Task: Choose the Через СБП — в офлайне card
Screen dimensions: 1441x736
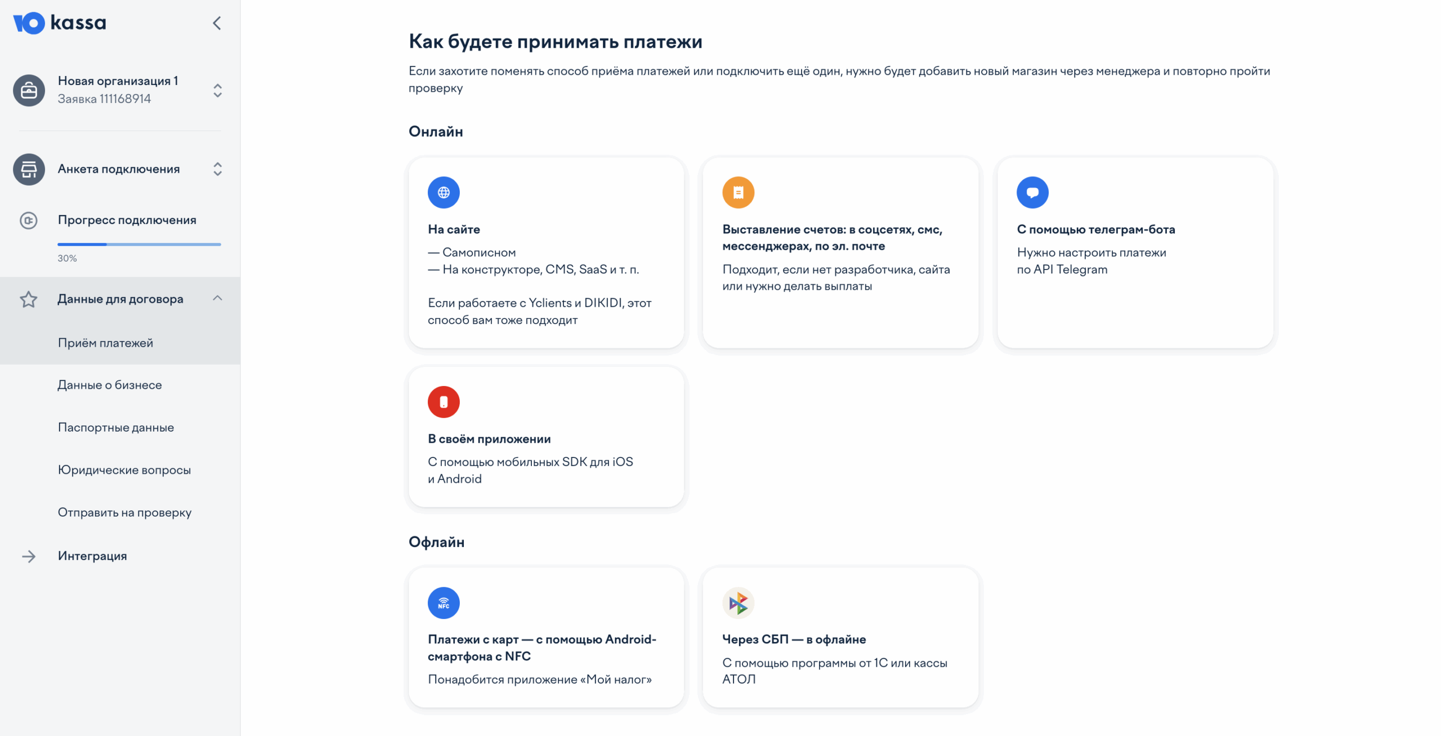Action: tap(840, 637)
